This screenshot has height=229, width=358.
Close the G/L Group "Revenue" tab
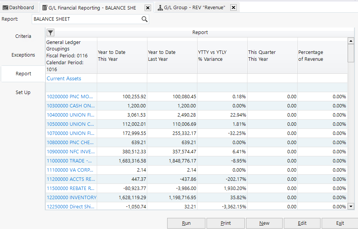[x=233, y=7]
